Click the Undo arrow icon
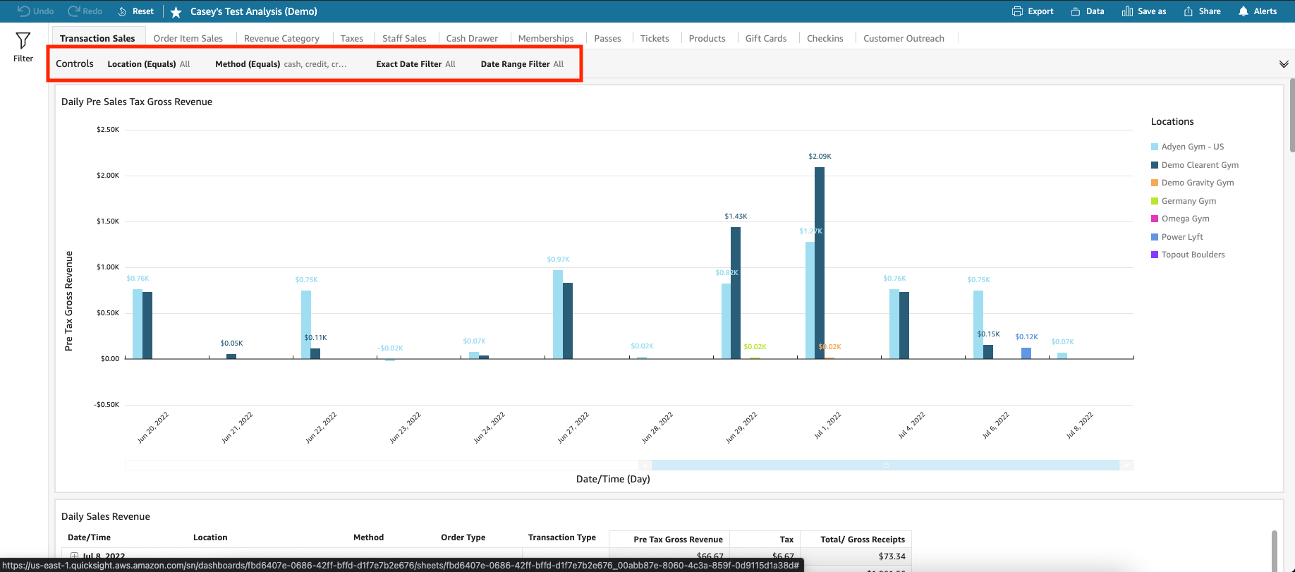The height and width of the screenshot is (572, 1295). (23, 11)
